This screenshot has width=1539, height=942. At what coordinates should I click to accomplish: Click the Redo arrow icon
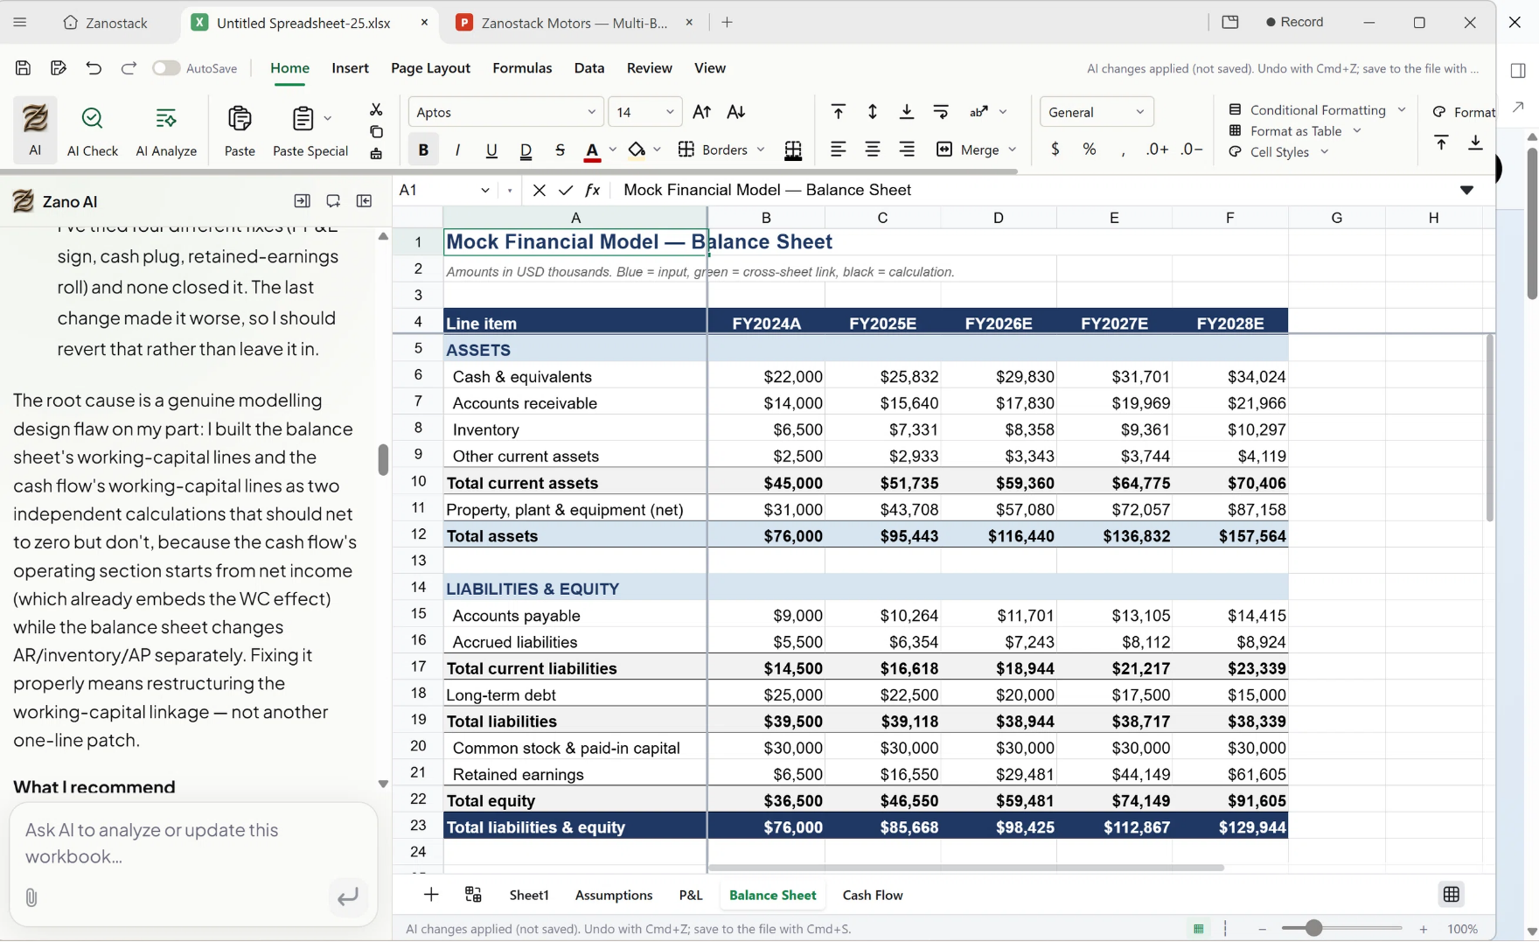pyautogui.click(x=129, y=68)
